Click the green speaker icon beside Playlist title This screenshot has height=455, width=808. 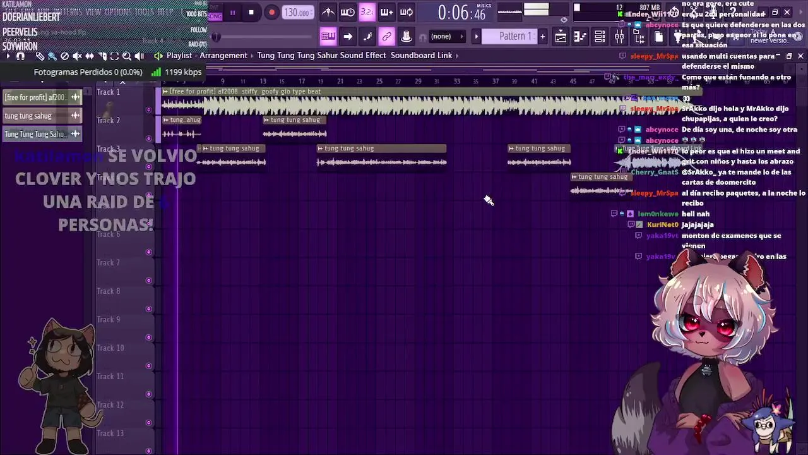pyautogui.click(x=158, y=56)
